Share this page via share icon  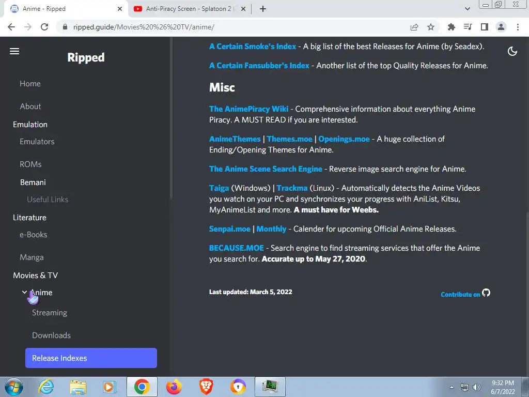(x=414, y=27)
